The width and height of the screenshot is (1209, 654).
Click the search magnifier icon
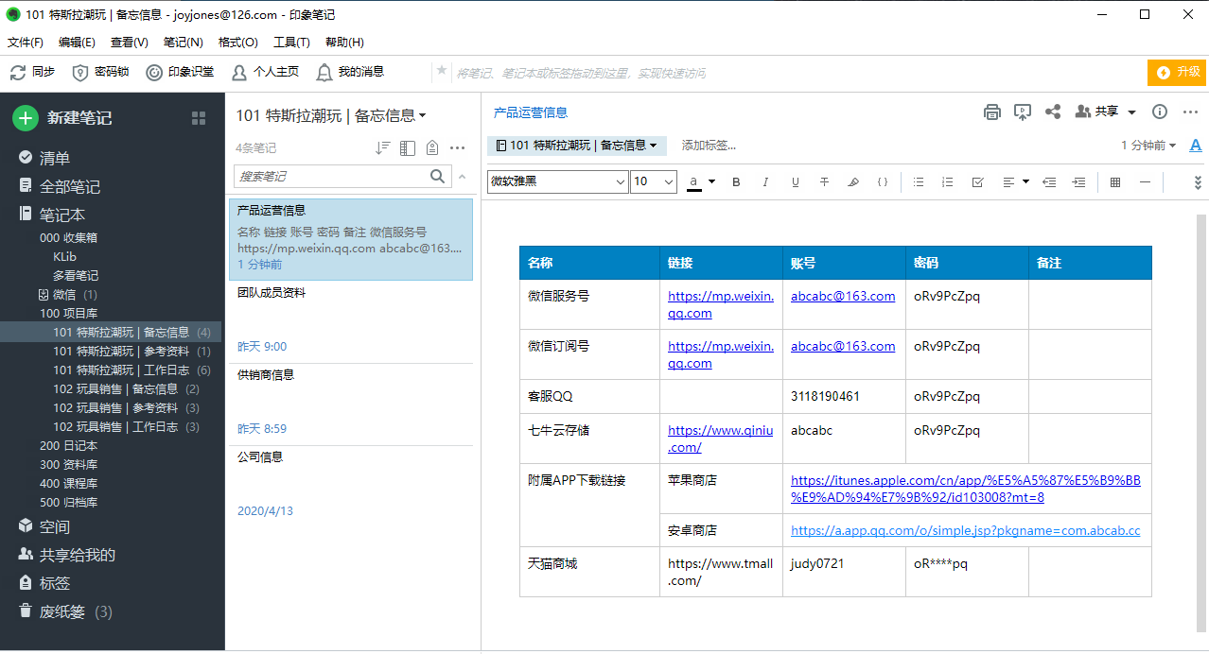(x=437, y=176)
